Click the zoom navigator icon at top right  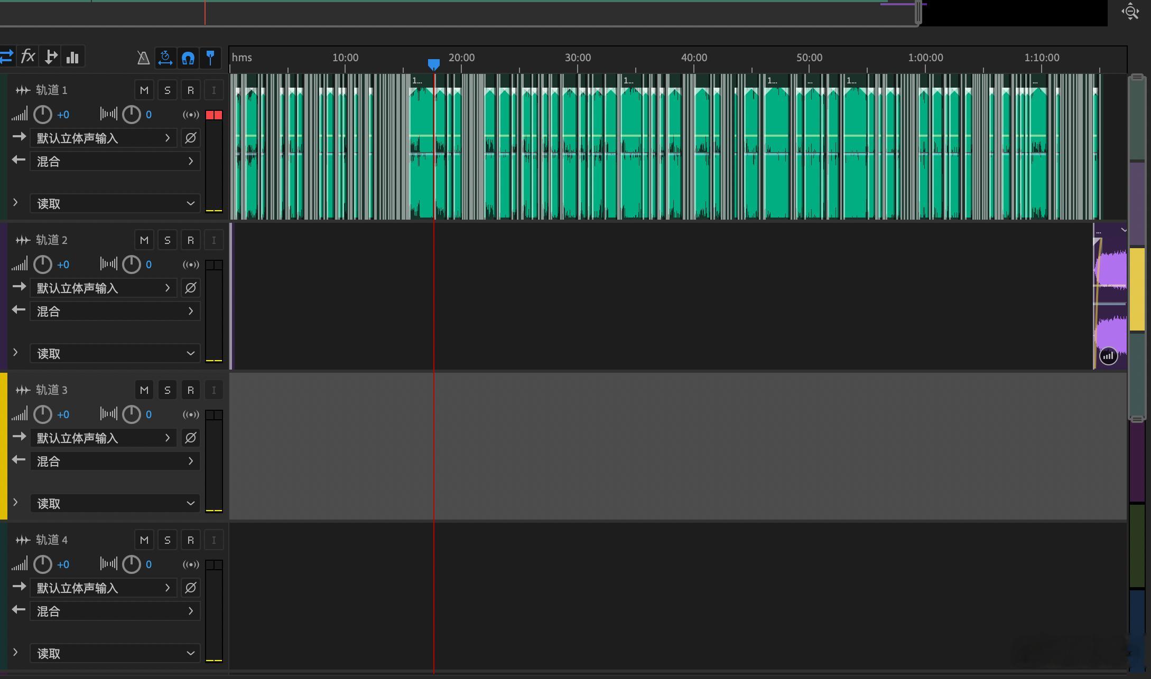tap(1130, 11)
